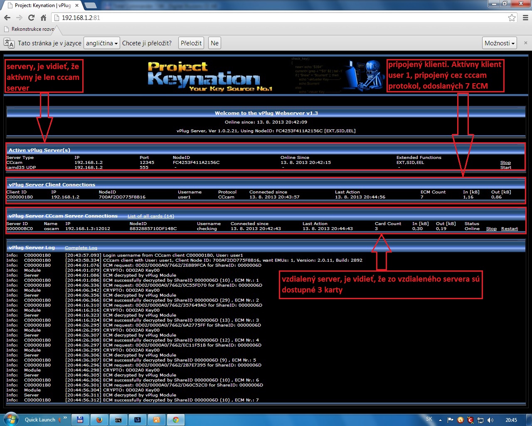The image size is (532, 426).
Task: Open the volume speaker tray icon
Action: click(x=490, y=420)
